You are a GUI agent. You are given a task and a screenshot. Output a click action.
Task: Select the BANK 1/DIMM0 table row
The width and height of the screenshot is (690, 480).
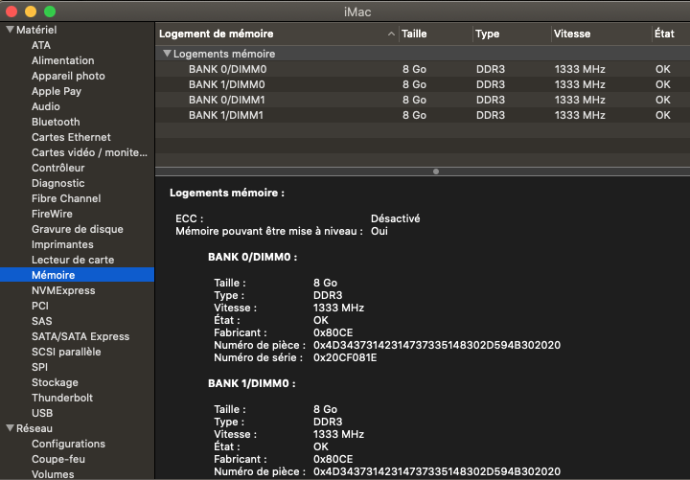(x=423, y=84)
